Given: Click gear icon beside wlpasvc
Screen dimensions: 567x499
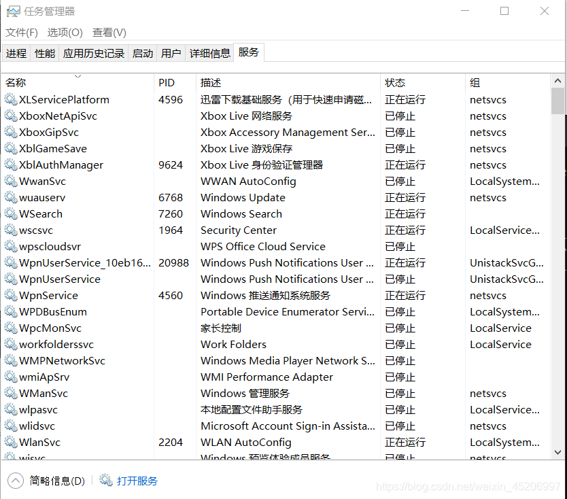Looking at the screenshot, I should (x=11, y=410).
